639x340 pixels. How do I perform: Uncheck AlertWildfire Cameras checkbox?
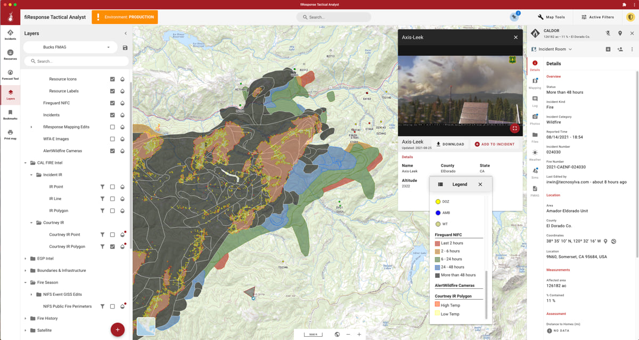point(112,151)
